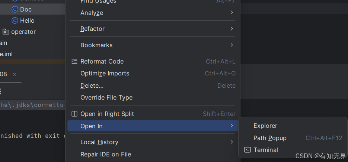Choose Optimize Imports from context menu

click(x=105, y=73)
